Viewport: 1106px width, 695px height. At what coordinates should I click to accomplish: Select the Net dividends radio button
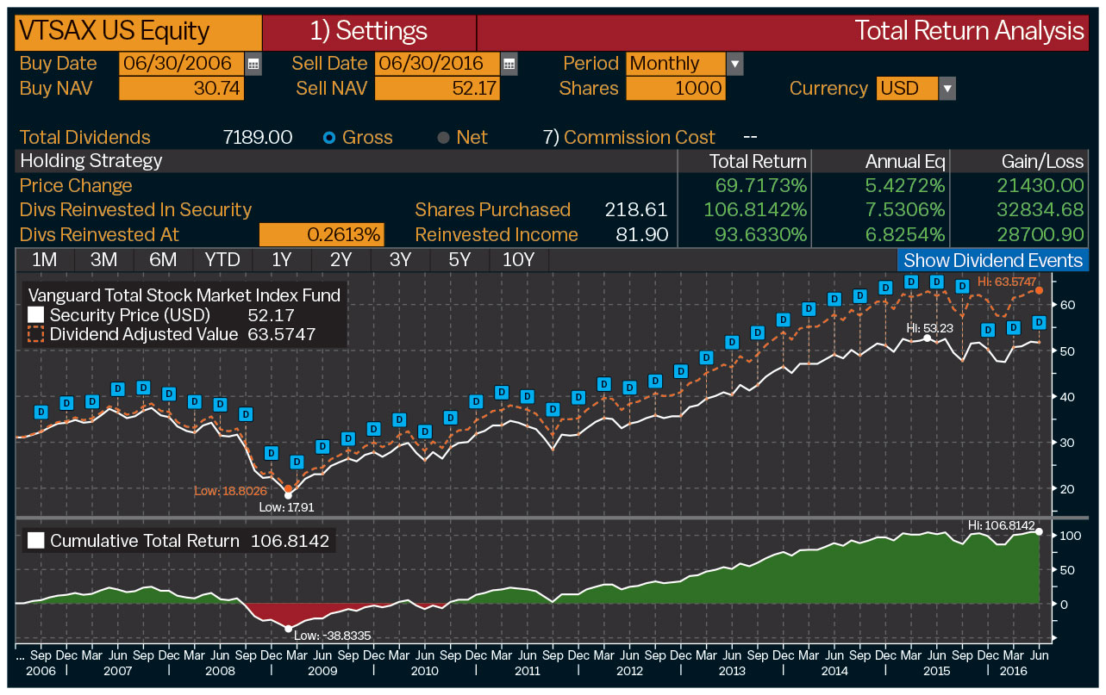[x=444, y=138]
